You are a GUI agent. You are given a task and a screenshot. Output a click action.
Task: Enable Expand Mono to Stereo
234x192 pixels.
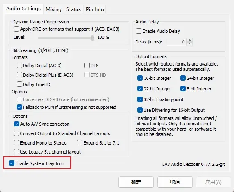pyautogui.click(x=16, y=143)
